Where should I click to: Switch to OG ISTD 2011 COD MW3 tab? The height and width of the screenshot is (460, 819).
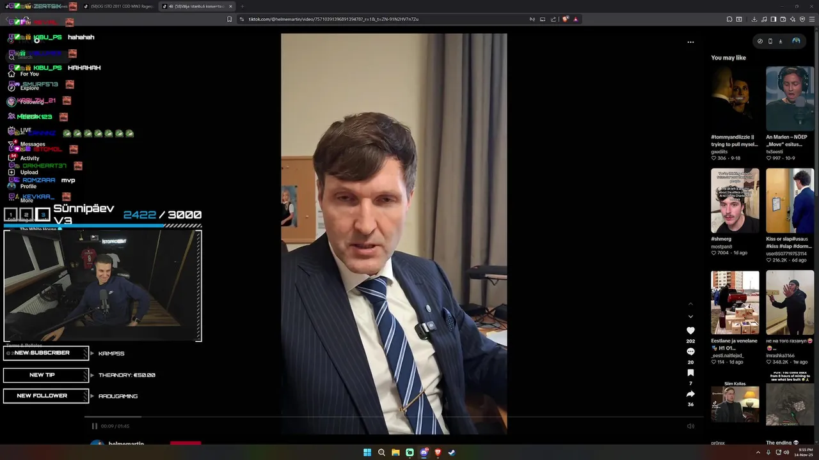point(119,6)
